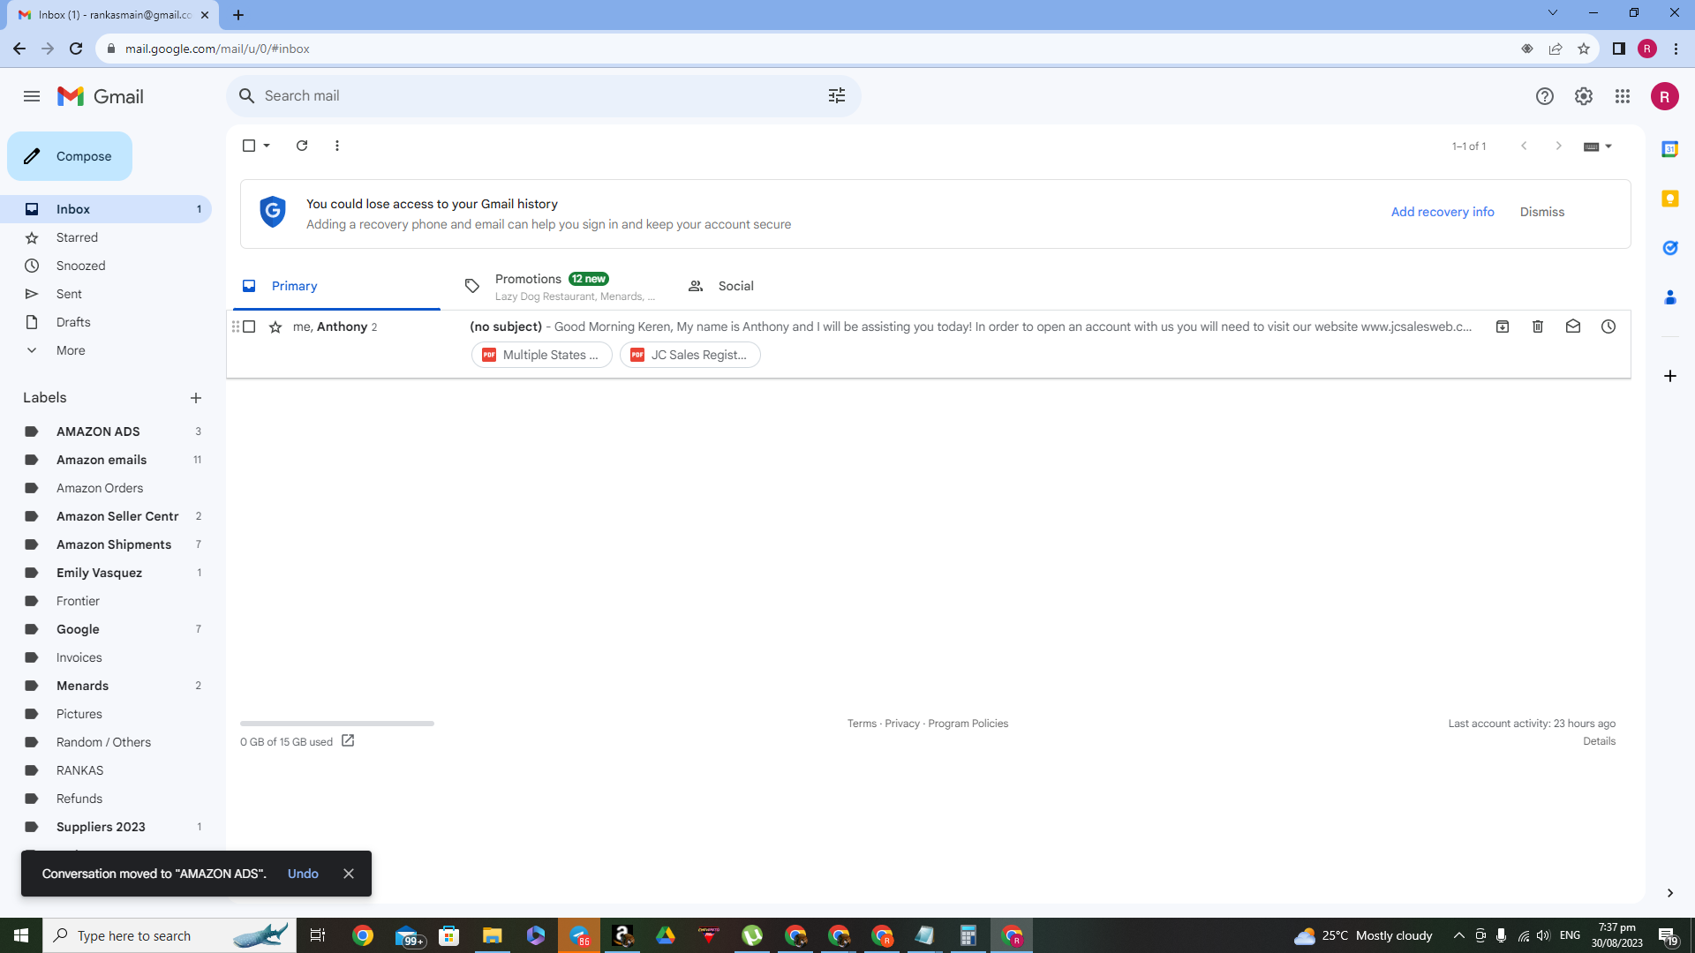Open the Chrome three-dot menu
The image size is (1695, 953).
tap(1676, 49)
